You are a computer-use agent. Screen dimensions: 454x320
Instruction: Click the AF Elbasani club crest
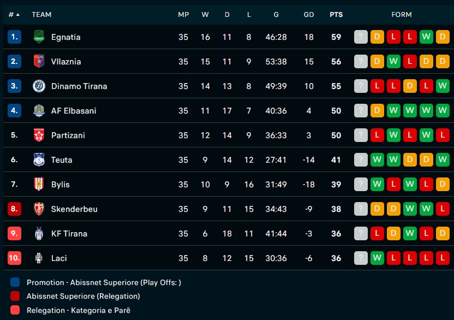point(38,111)
